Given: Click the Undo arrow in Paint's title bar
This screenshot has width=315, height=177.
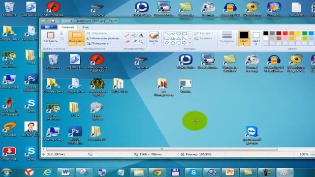Looking at the screenshot, I should 60,21.
